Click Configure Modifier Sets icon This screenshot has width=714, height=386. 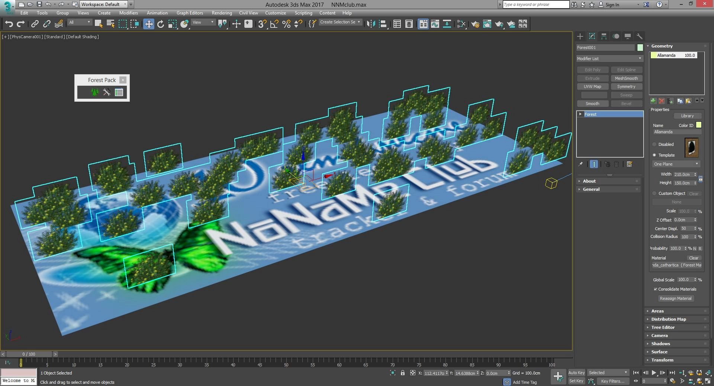coord(630,164)
